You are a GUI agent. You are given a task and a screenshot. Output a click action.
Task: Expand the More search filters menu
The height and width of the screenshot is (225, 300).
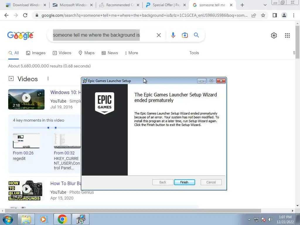[x=132, y=53]
